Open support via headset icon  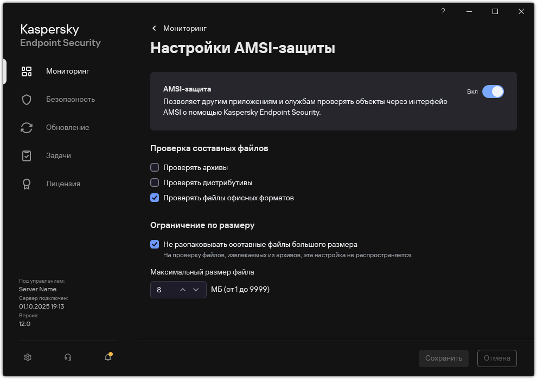point(67,357)
